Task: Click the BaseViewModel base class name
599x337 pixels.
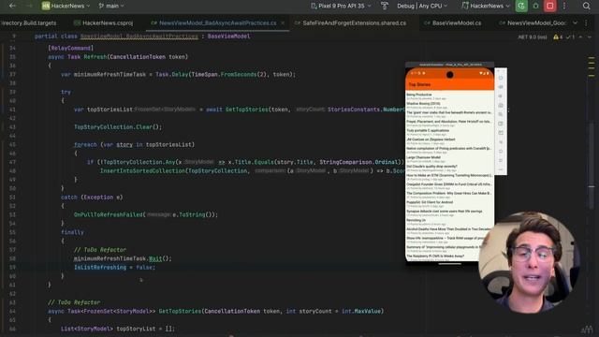Action: coord(228,37)
